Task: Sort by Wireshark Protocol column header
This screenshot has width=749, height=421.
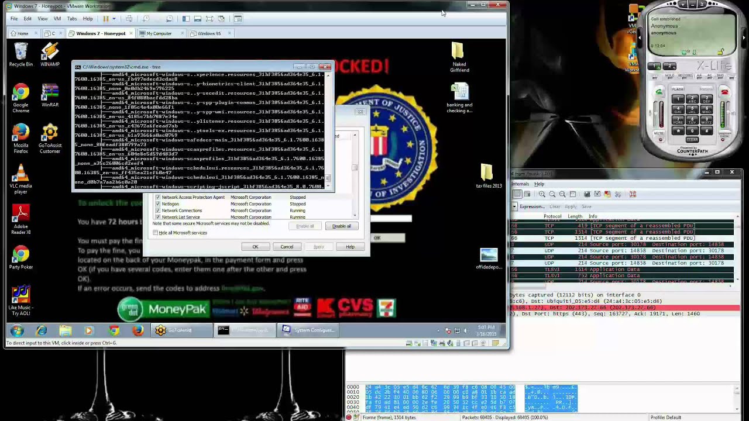Action: (x=552, y=216)
